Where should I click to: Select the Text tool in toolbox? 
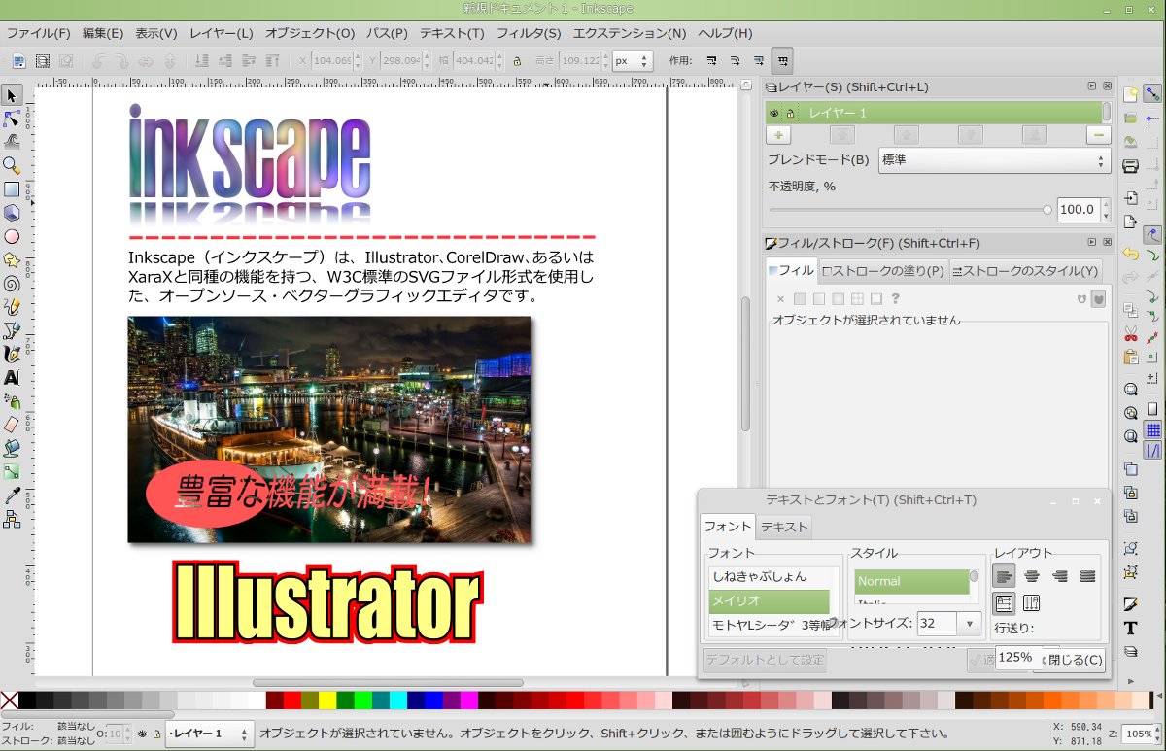[12, 378]
